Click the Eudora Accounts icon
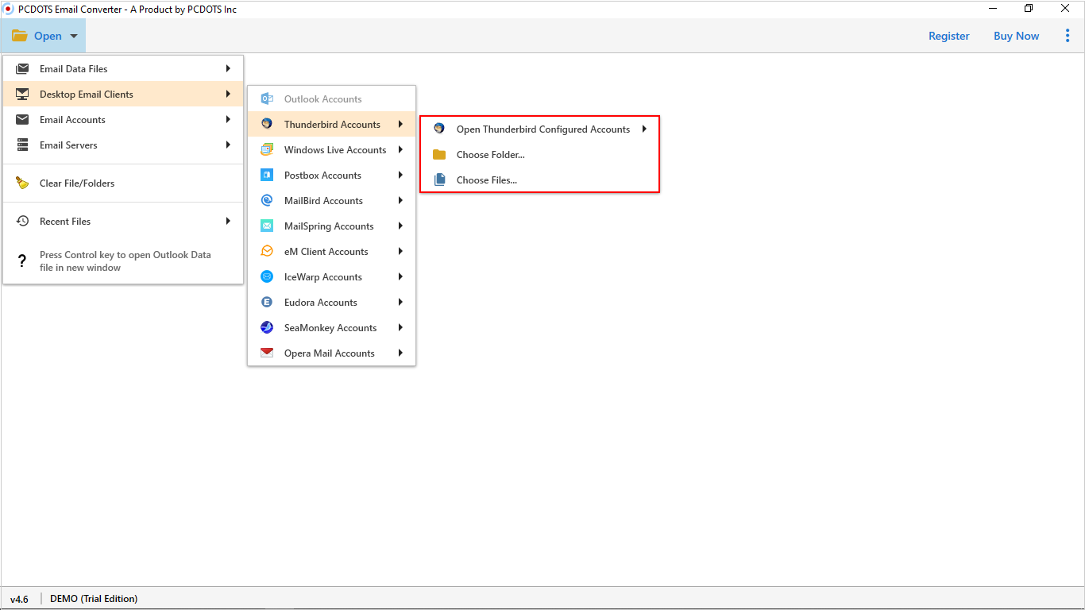This screenshot has width=1085, height=610. point(268,303)
